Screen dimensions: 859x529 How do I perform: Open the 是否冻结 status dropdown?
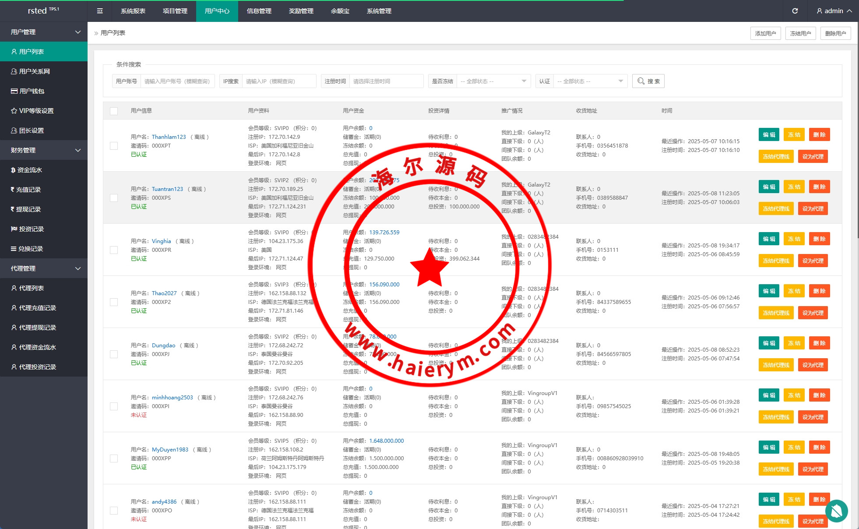click(x=493, y=81)
